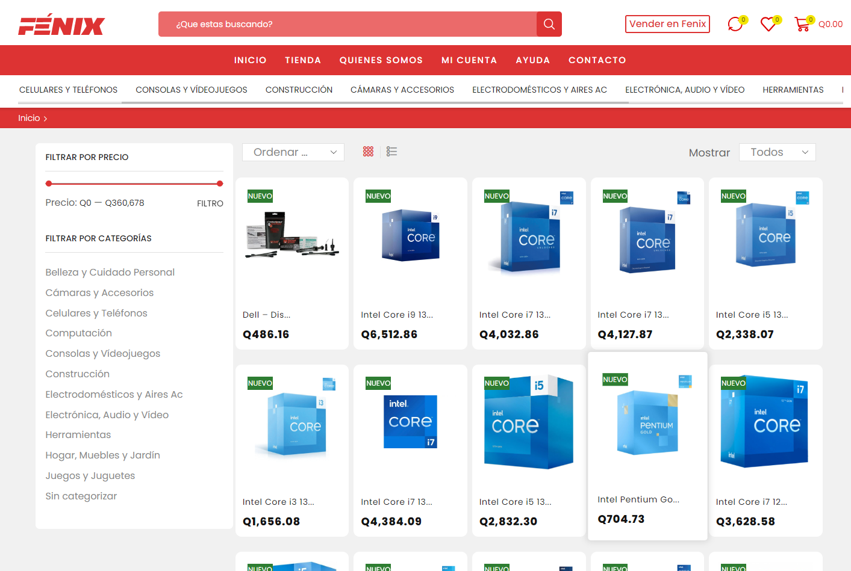Switch to list view layout
Image resolution: width=851 pixels, height=571 pixels.
[391, 152]
